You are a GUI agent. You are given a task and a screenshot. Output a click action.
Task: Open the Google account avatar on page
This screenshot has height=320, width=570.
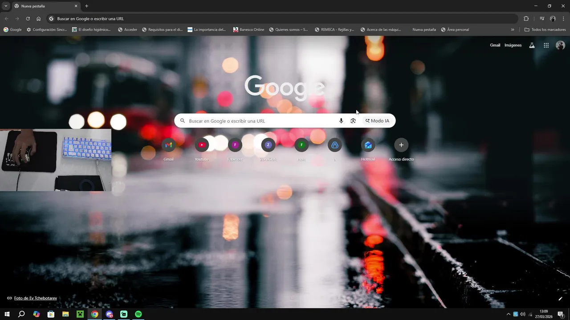[561, 45]
